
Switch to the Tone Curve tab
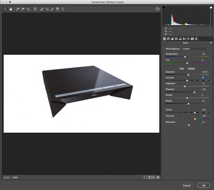click(168, 39)
